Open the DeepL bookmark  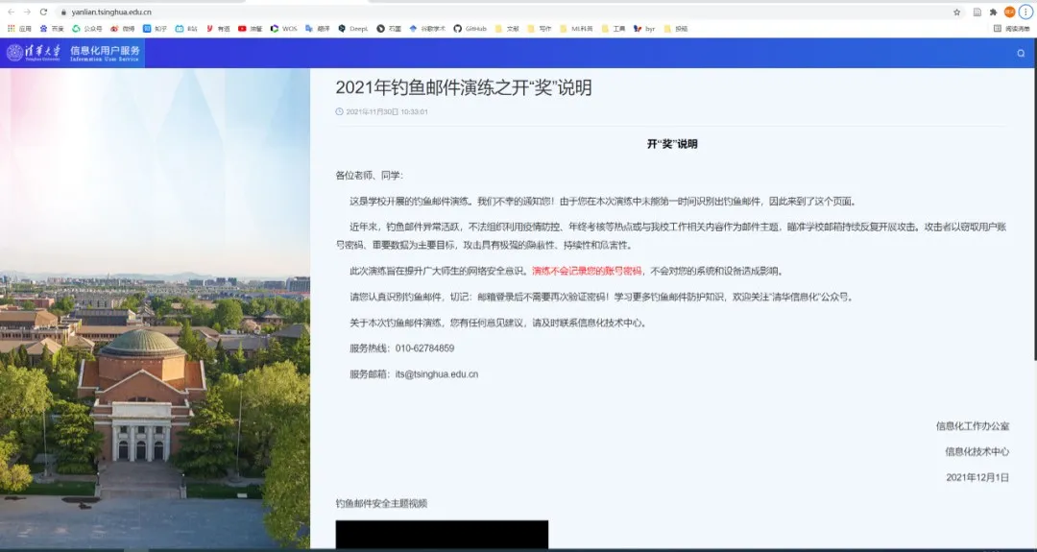click(352, 29)
